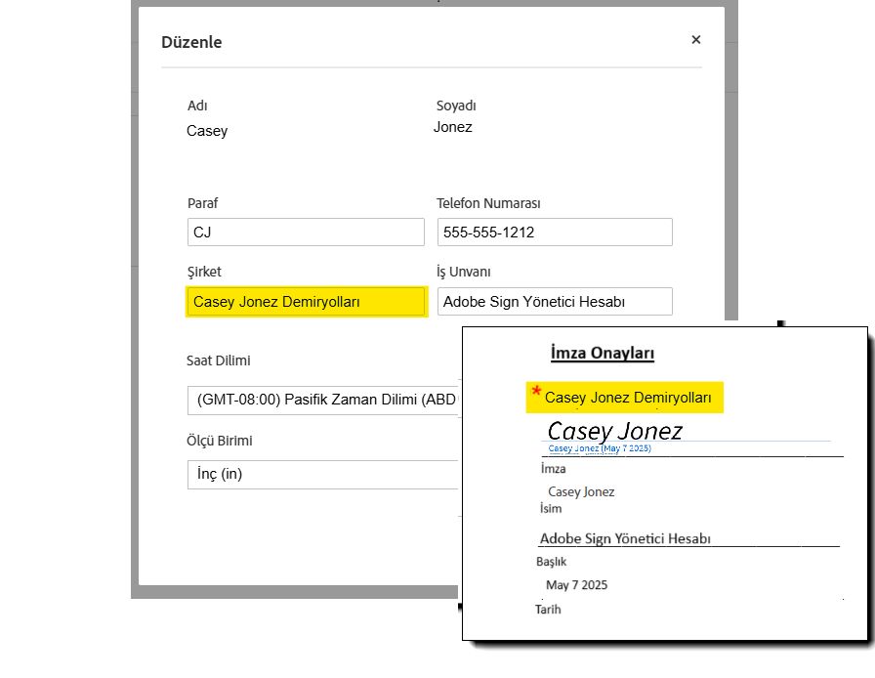Click the Şirket label
This screenshot has width=875, height=678.
click(204, 272)
